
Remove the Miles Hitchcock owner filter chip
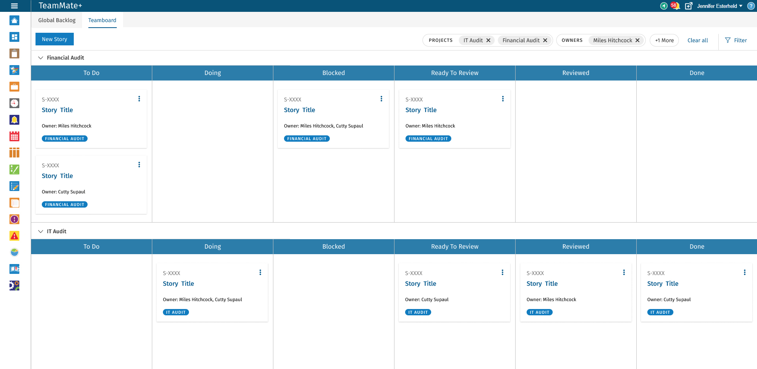pyautogui.click(x=637, y=40)
